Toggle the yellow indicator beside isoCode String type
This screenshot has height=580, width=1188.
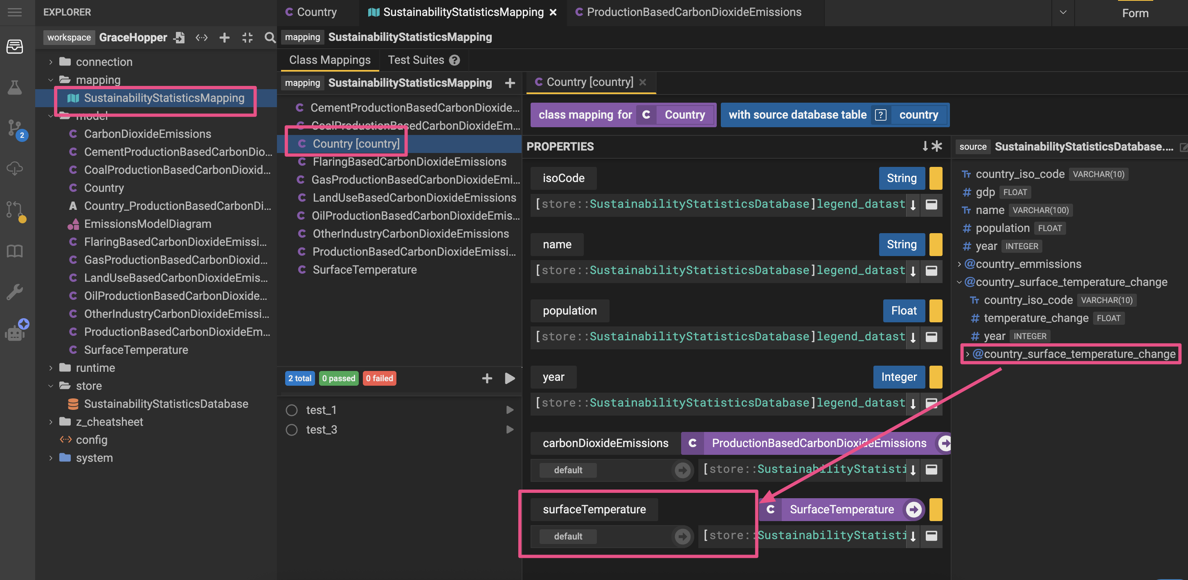coord(935,178)
